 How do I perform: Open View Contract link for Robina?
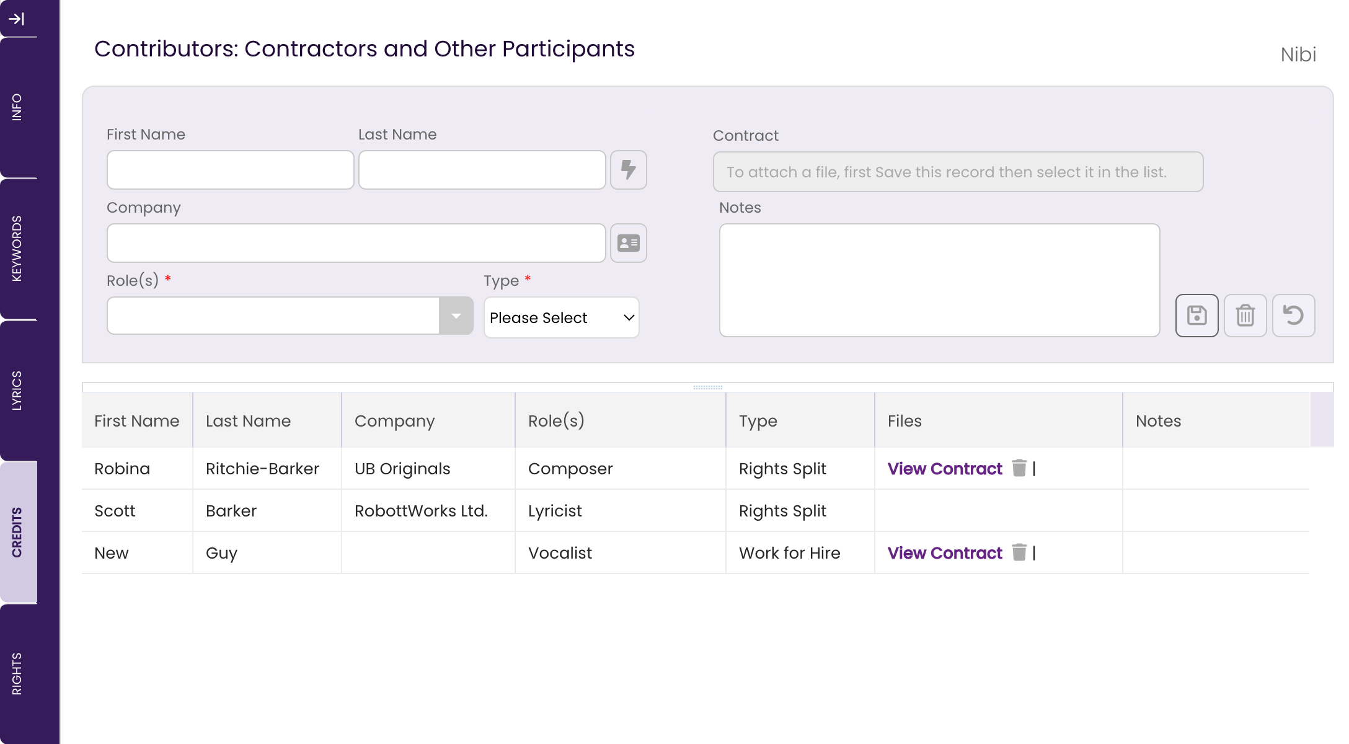[945, 469]
